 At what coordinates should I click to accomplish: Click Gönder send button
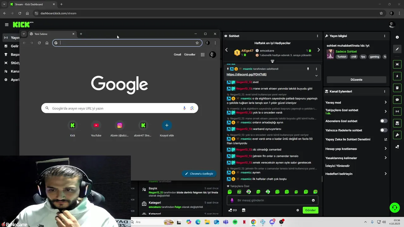tap(311, 210)
